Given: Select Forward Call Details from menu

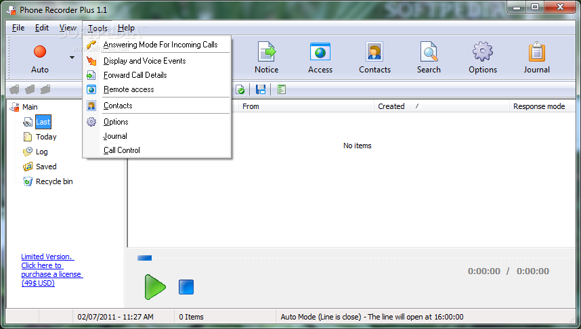Looking at the screenshot, I should pos(156,75).
